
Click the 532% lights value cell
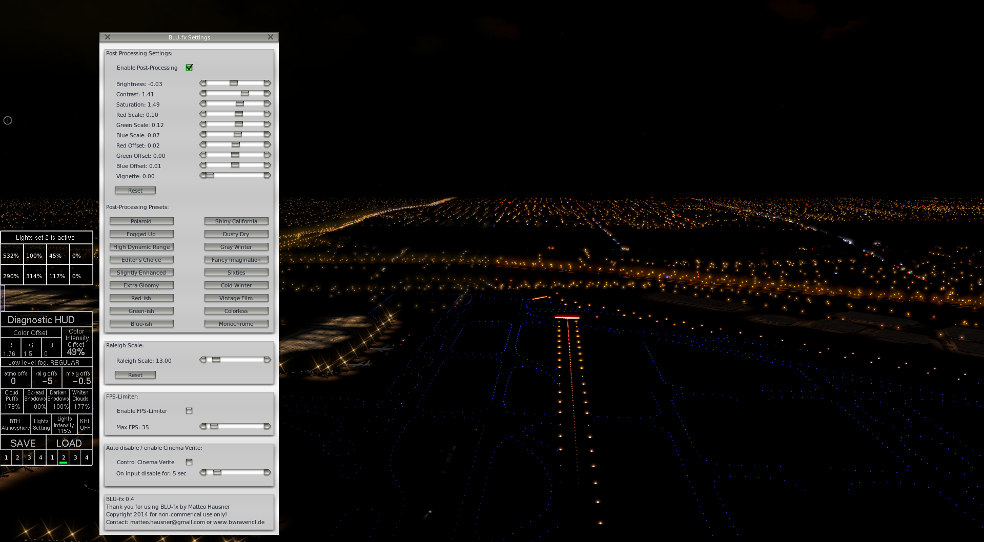[11, 255]
